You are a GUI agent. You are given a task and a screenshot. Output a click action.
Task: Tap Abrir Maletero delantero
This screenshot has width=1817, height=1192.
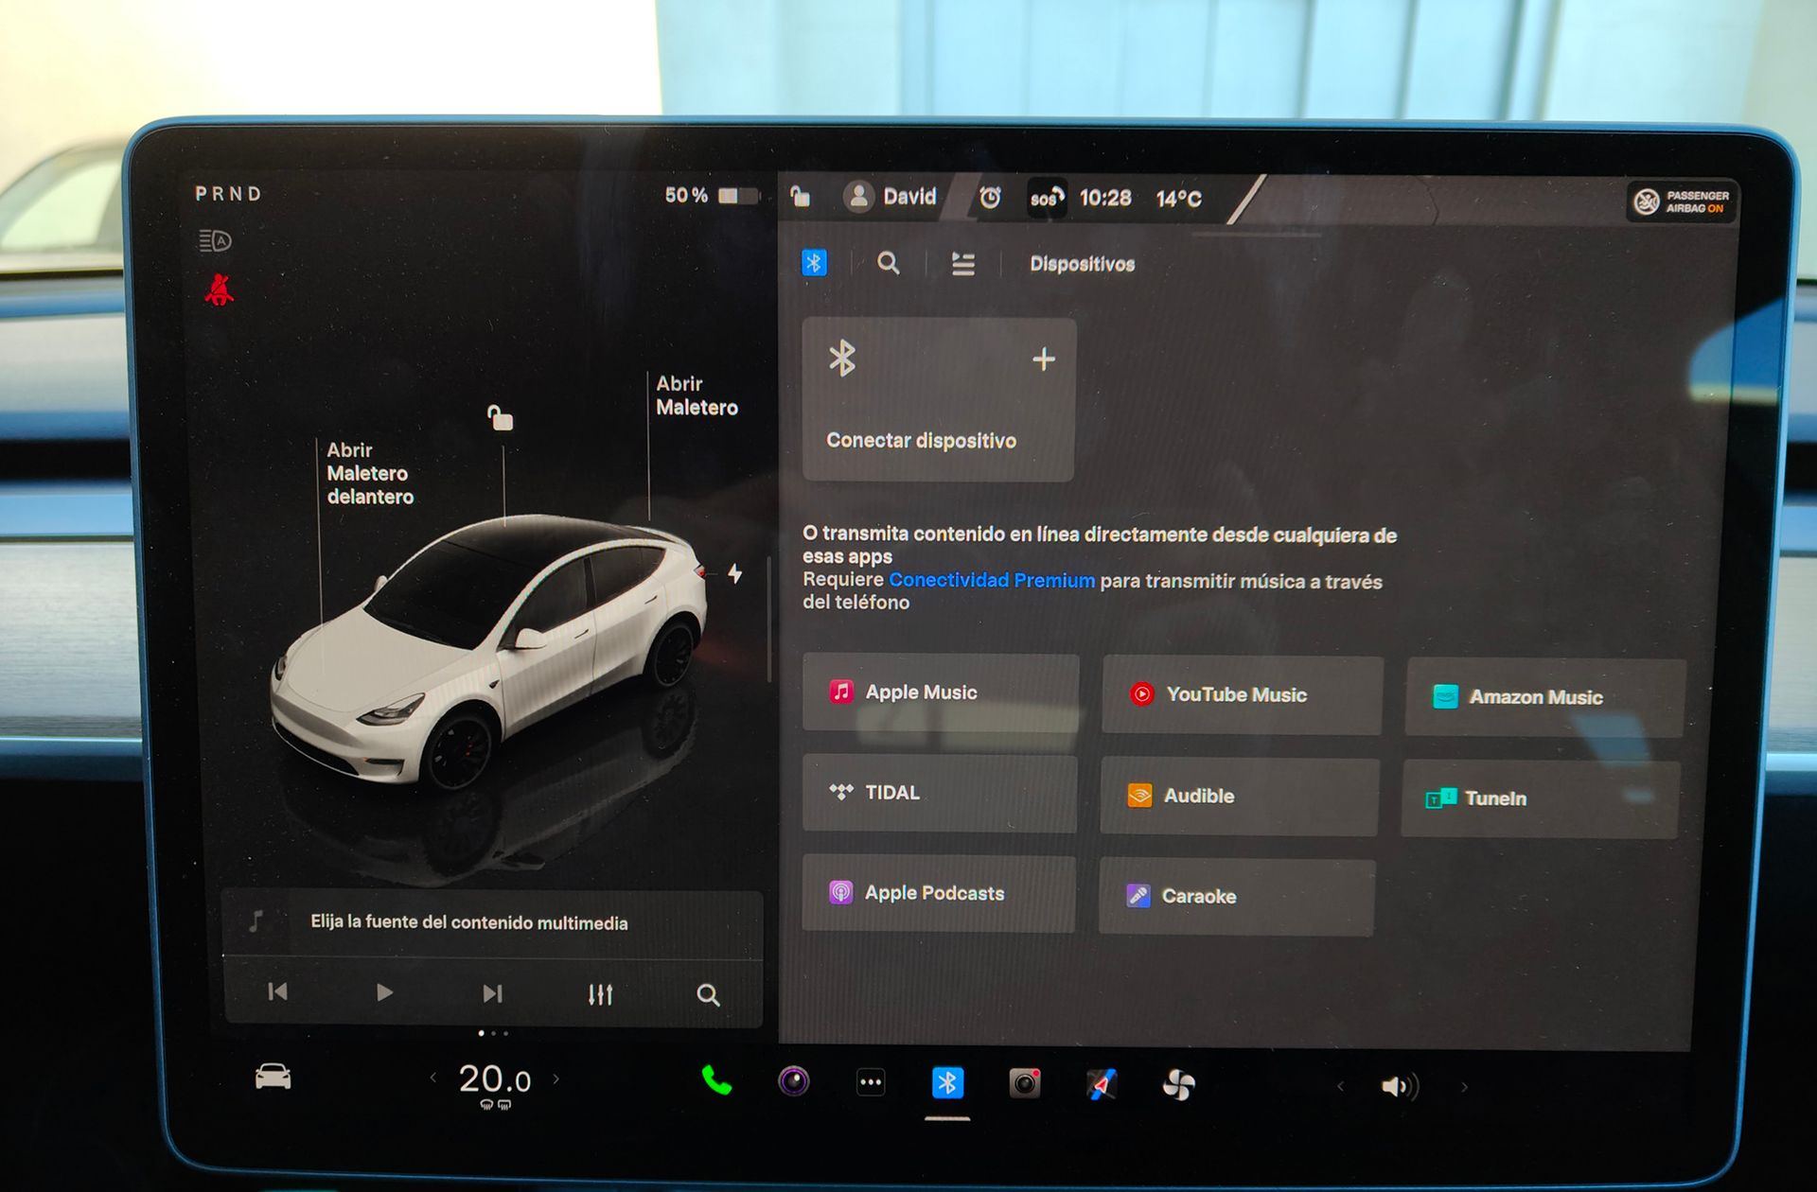pos(370,473)
